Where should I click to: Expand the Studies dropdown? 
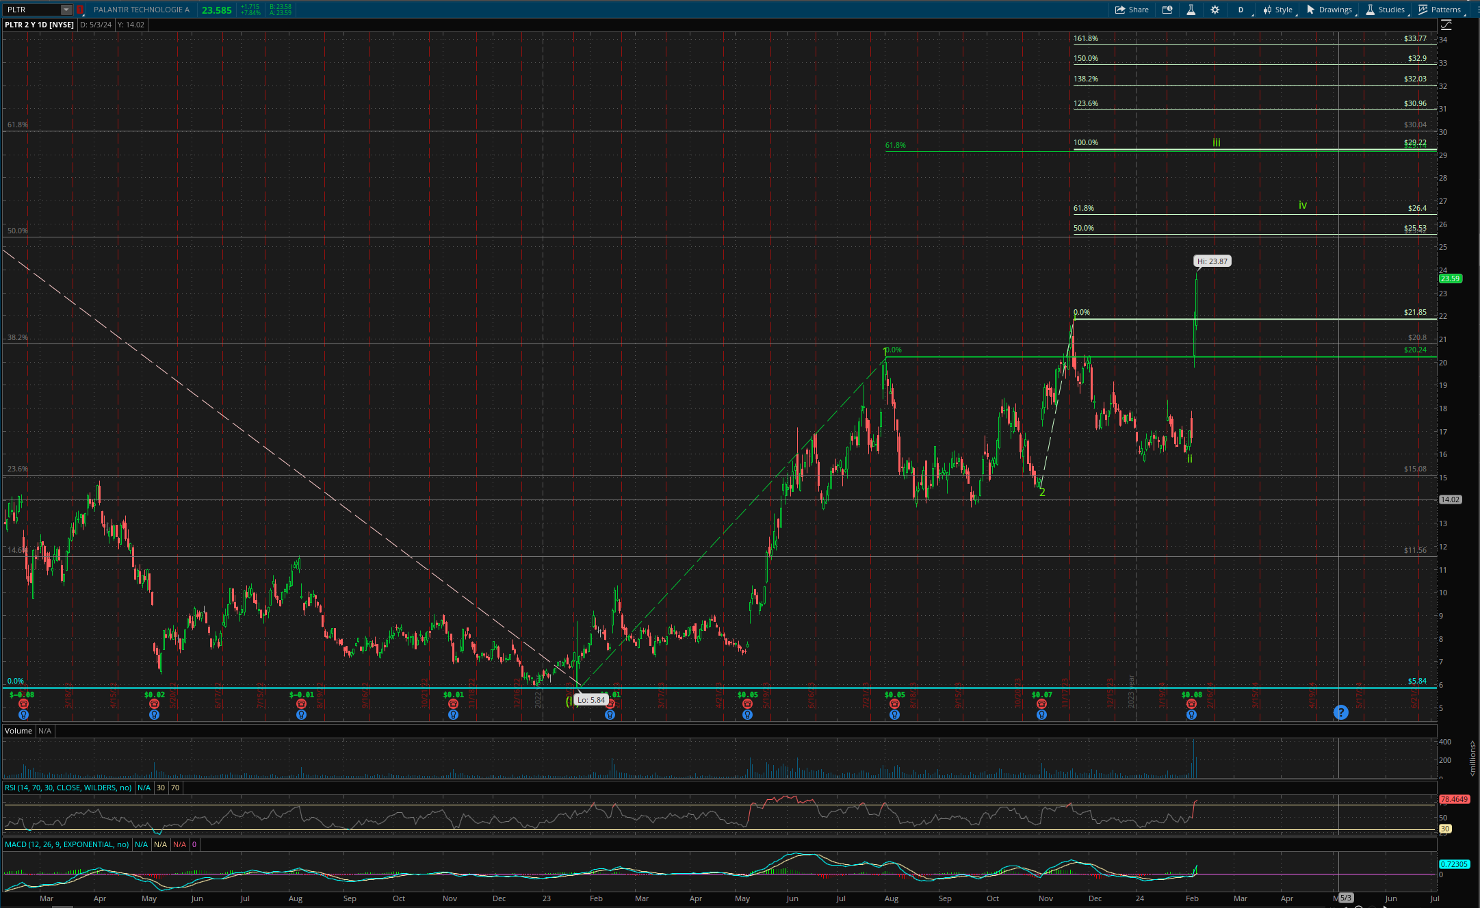tap(1385, 10)
